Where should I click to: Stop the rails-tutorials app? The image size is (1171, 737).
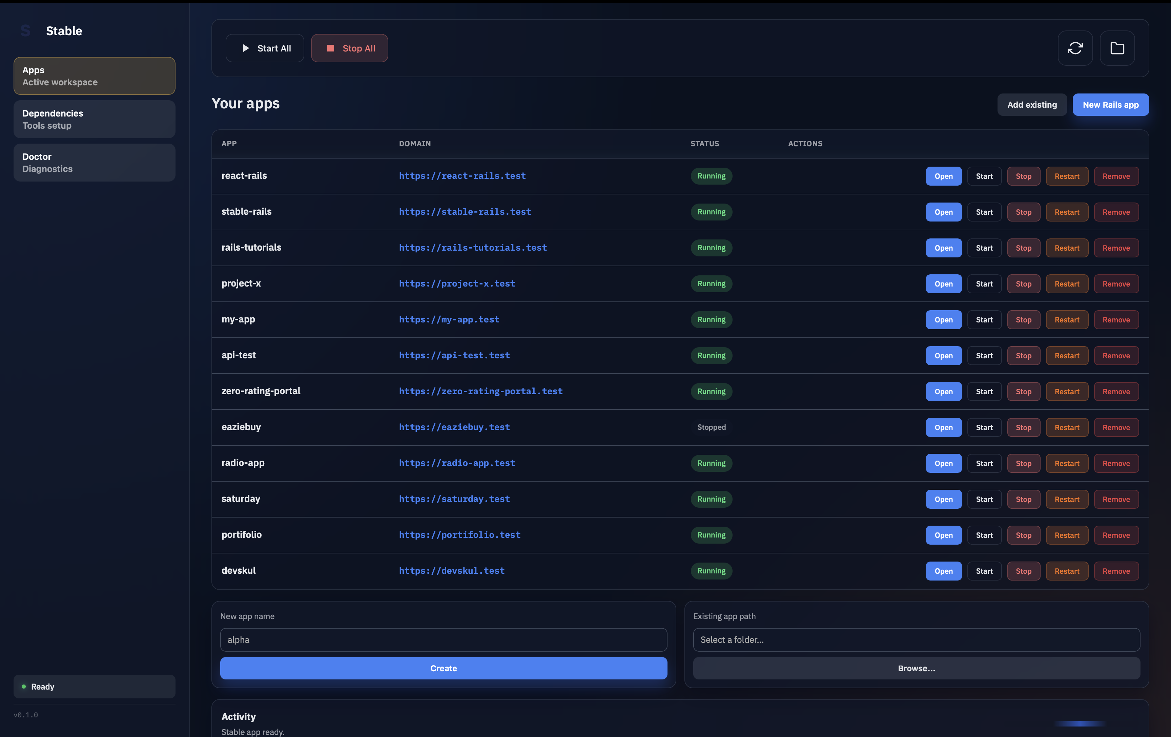click(1023, 248)
